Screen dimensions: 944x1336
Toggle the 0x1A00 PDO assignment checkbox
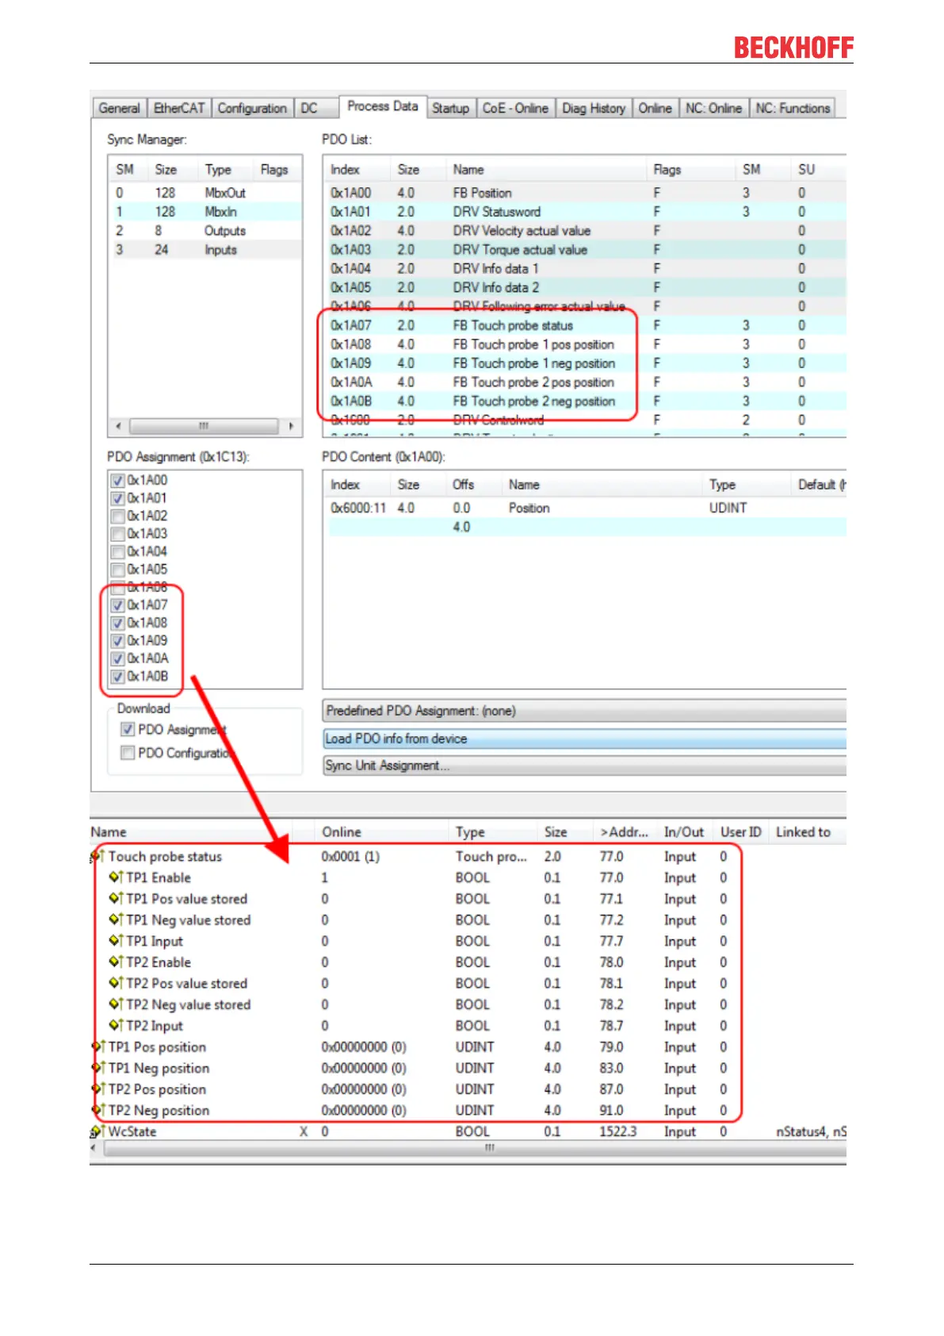pos(118,481)
